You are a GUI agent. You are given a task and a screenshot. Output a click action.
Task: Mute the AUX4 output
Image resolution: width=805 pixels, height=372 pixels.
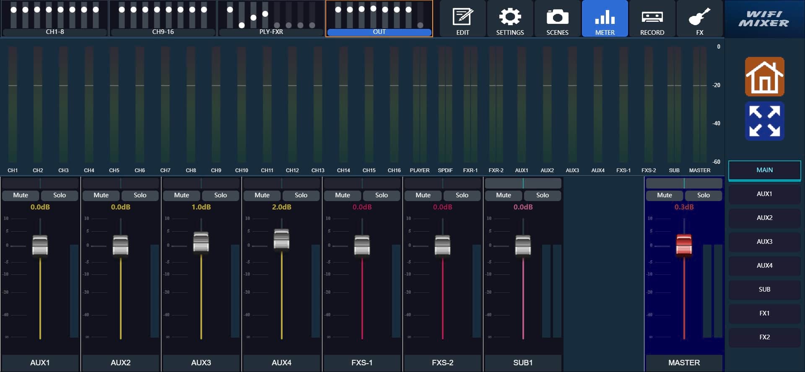(x=262, y=195)
